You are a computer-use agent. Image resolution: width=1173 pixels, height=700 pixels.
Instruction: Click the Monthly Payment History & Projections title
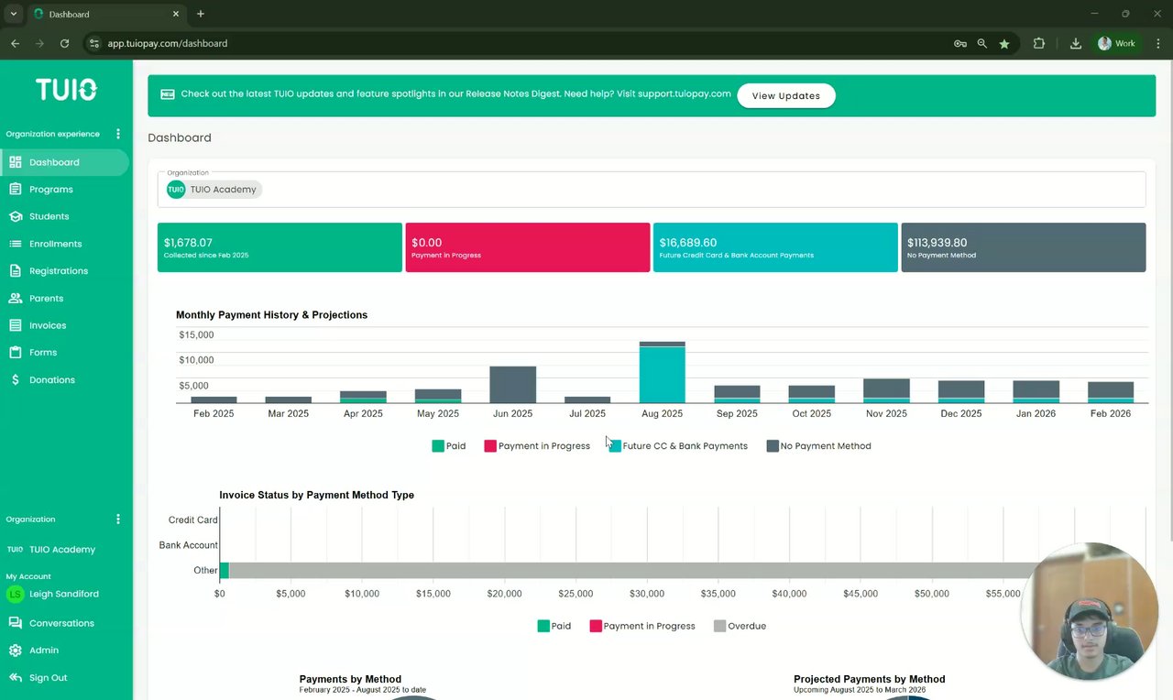click(271, 315)
